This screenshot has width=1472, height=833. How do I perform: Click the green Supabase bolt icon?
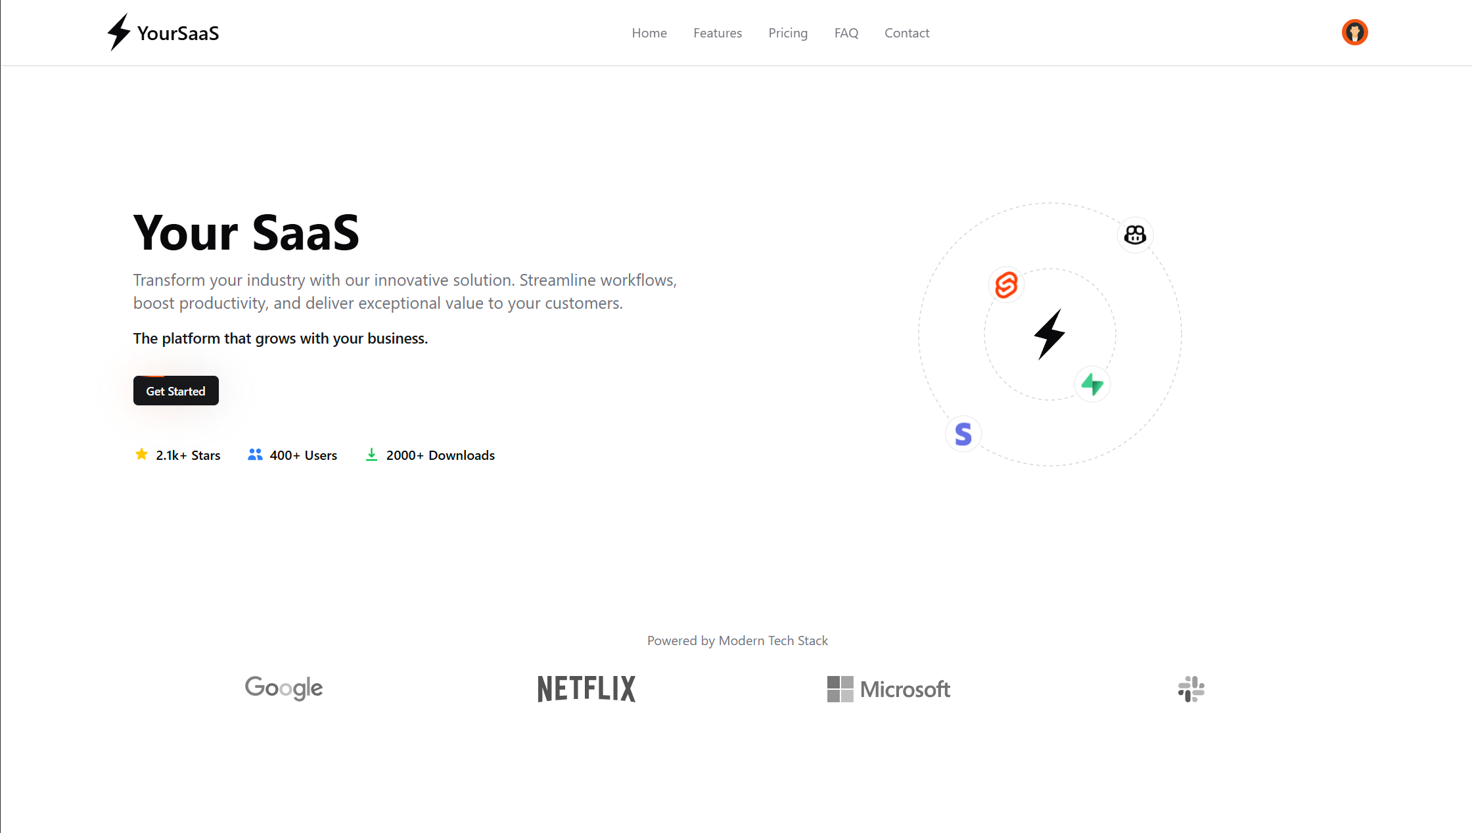(x=1092, y=384)
